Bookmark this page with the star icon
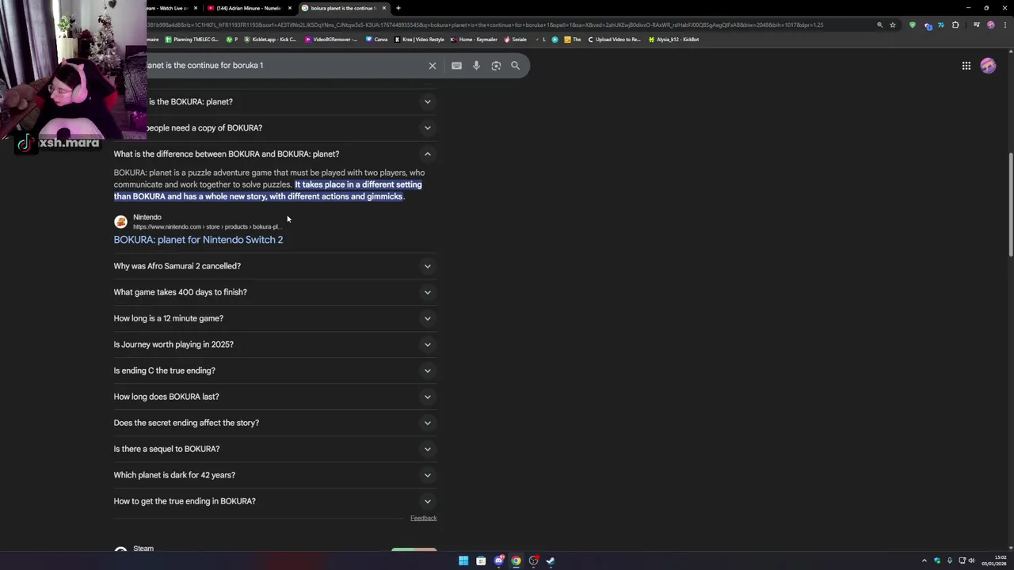1014x570 pixels. point(893,25)
